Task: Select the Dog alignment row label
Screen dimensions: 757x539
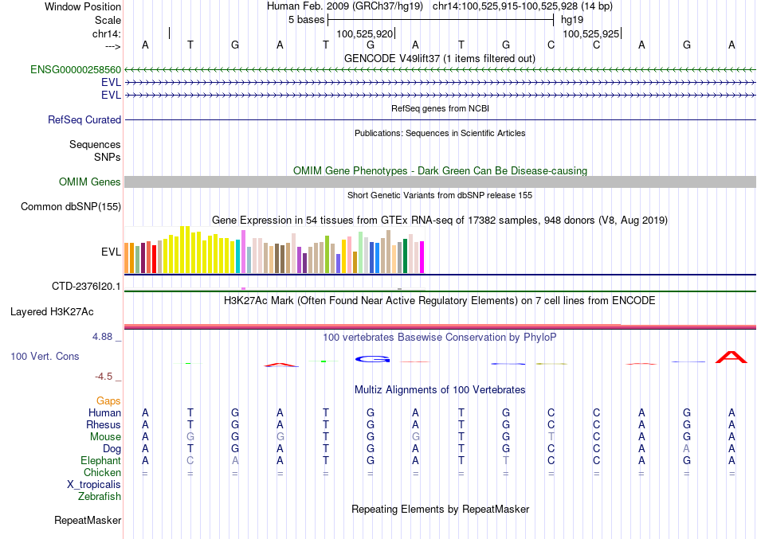Action: (x=112, y=449)
